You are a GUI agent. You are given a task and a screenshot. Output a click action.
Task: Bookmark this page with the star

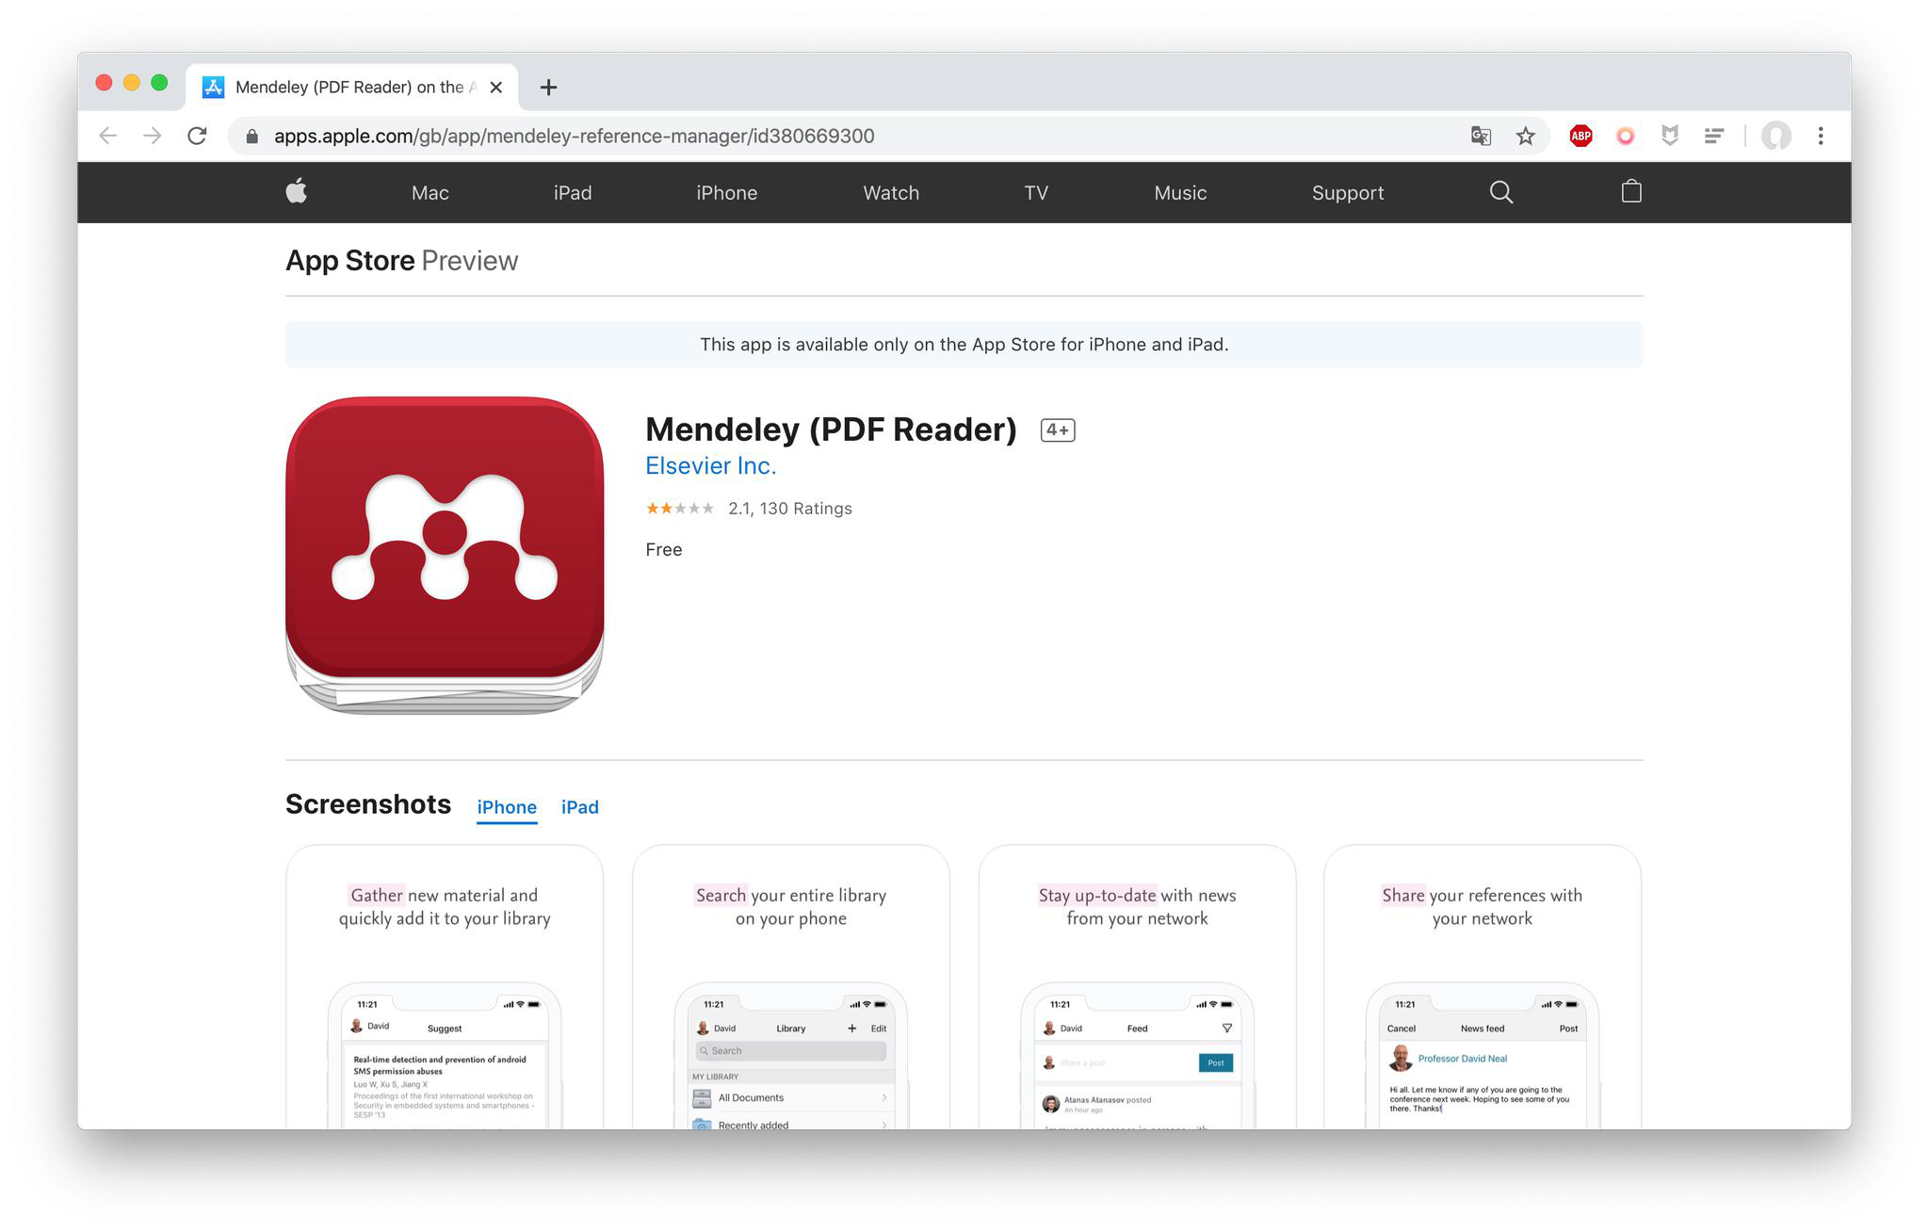point(1526,136)
